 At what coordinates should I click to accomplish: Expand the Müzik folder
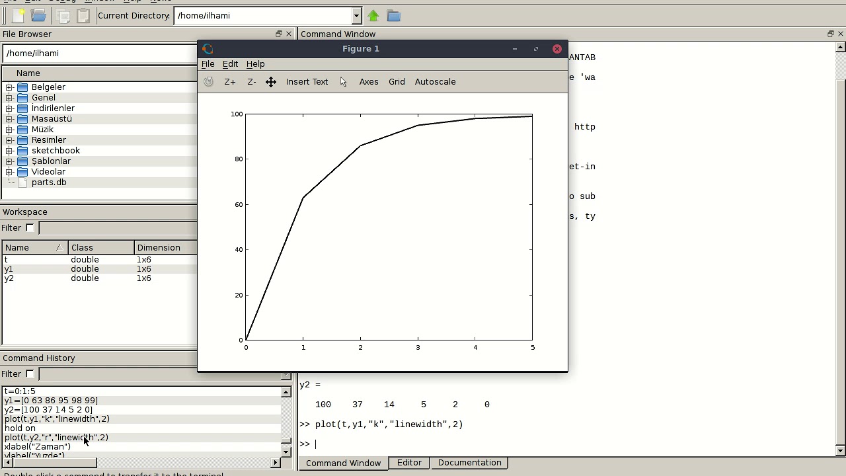click(9, 130)
